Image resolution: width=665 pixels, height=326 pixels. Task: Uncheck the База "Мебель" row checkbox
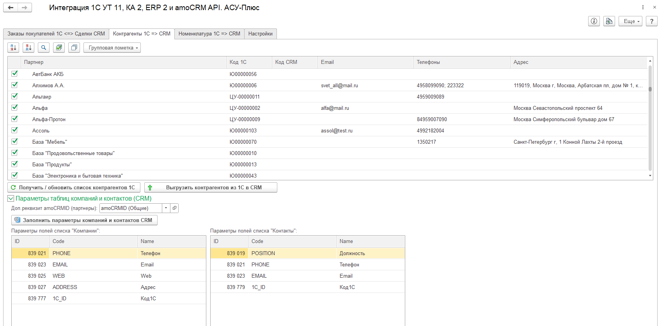coord(14,141)
